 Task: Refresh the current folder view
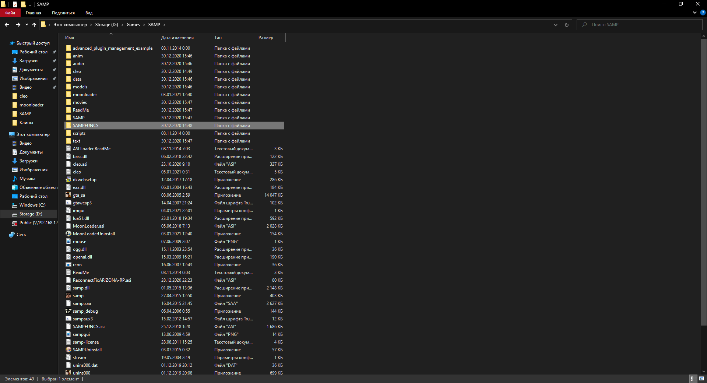click(566, 25)
